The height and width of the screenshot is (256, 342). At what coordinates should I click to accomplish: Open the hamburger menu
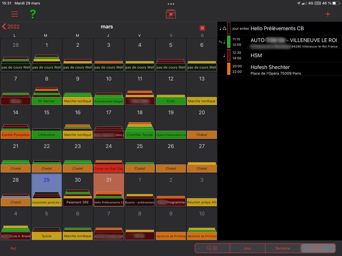(15, 14)
